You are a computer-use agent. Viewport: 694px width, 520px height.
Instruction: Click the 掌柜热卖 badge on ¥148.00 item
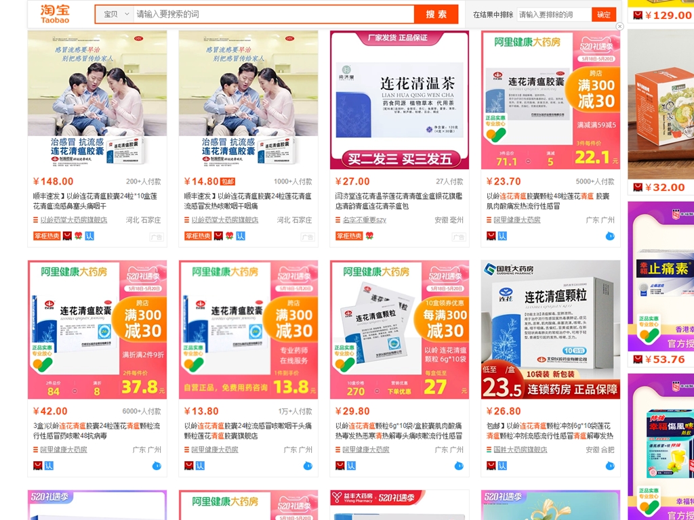[x=47, y=236]
